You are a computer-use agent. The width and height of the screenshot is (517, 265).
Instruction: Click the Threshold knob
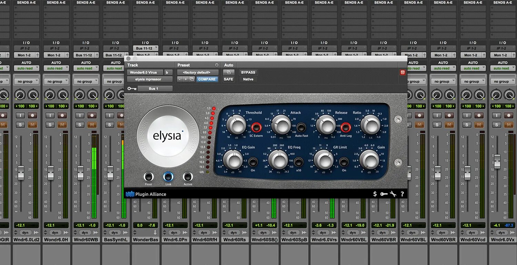click(236, 125)
